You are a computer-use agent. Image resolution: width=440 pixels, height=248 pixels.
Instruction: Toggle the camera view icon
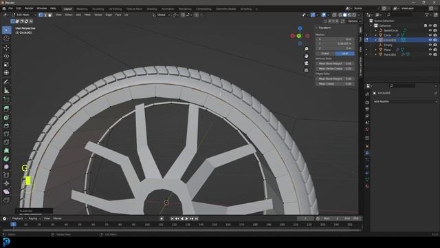click(x=307, y=63)
